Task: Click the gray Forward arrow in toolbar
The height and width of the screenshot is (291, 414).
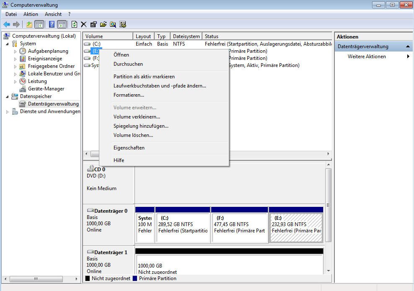Action: pos(16,25)
